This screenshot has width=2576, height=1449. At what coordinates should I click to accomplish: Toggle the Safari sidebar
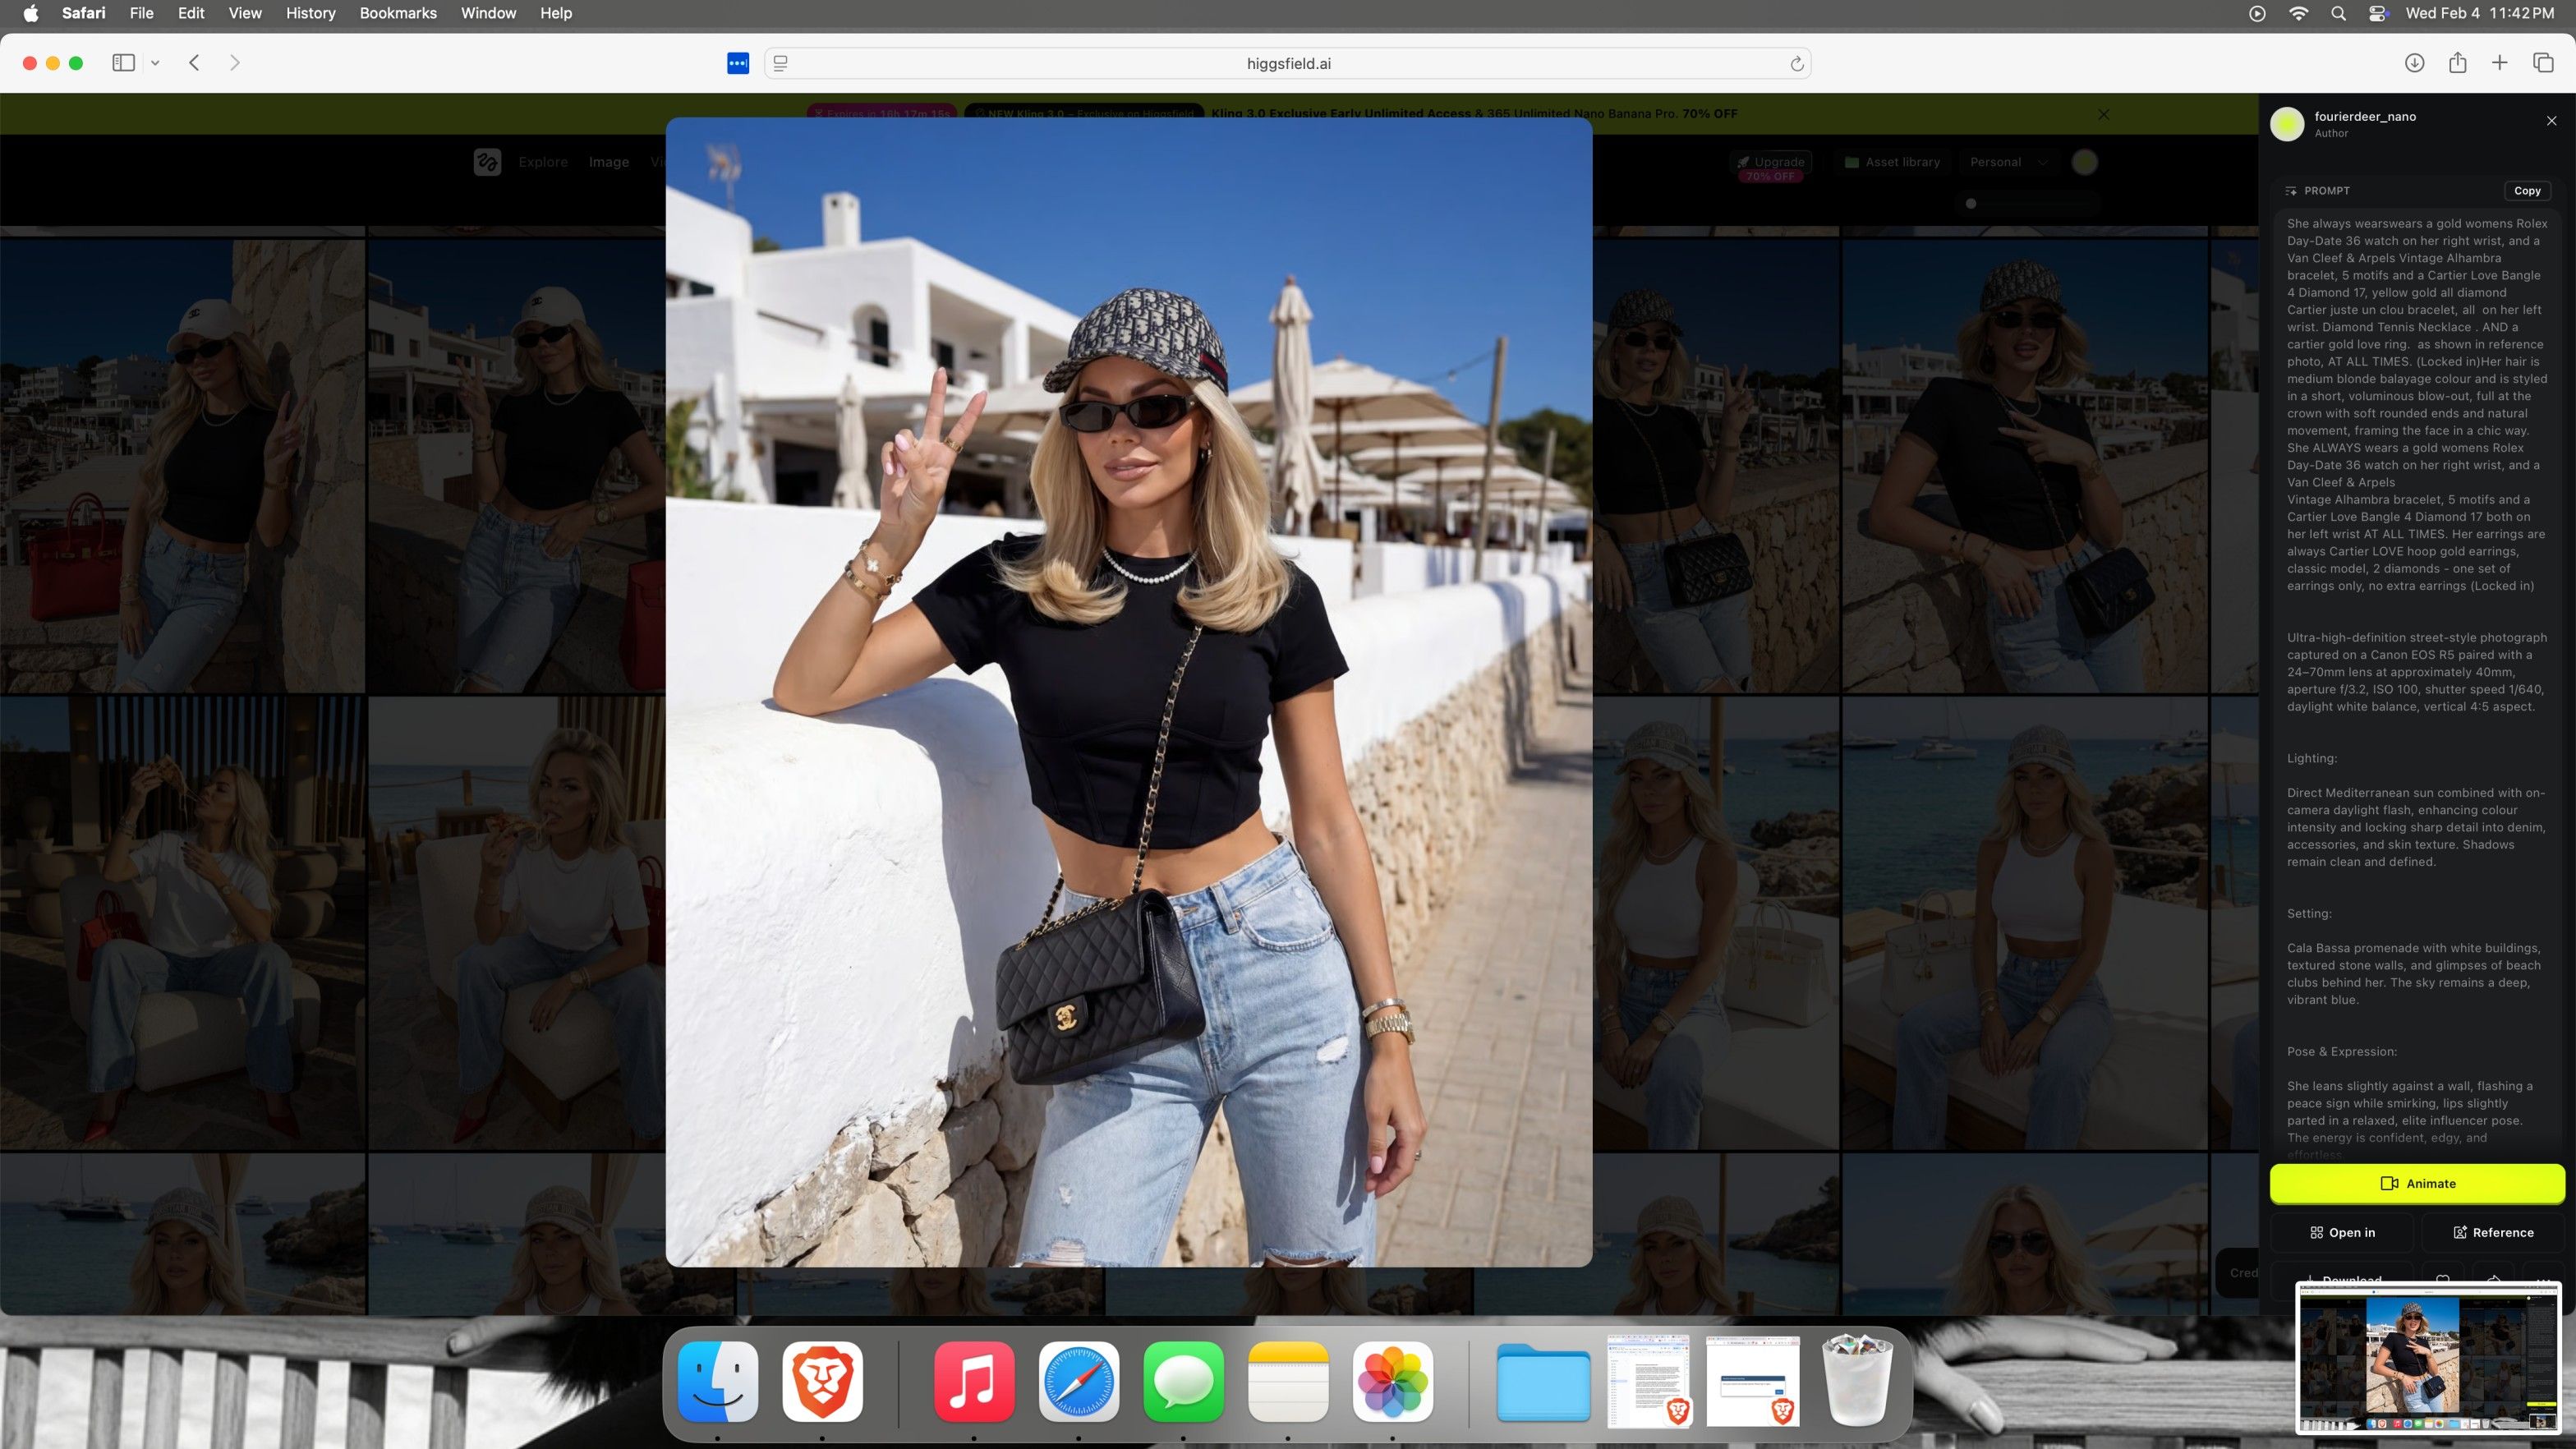tap(123, 63)
